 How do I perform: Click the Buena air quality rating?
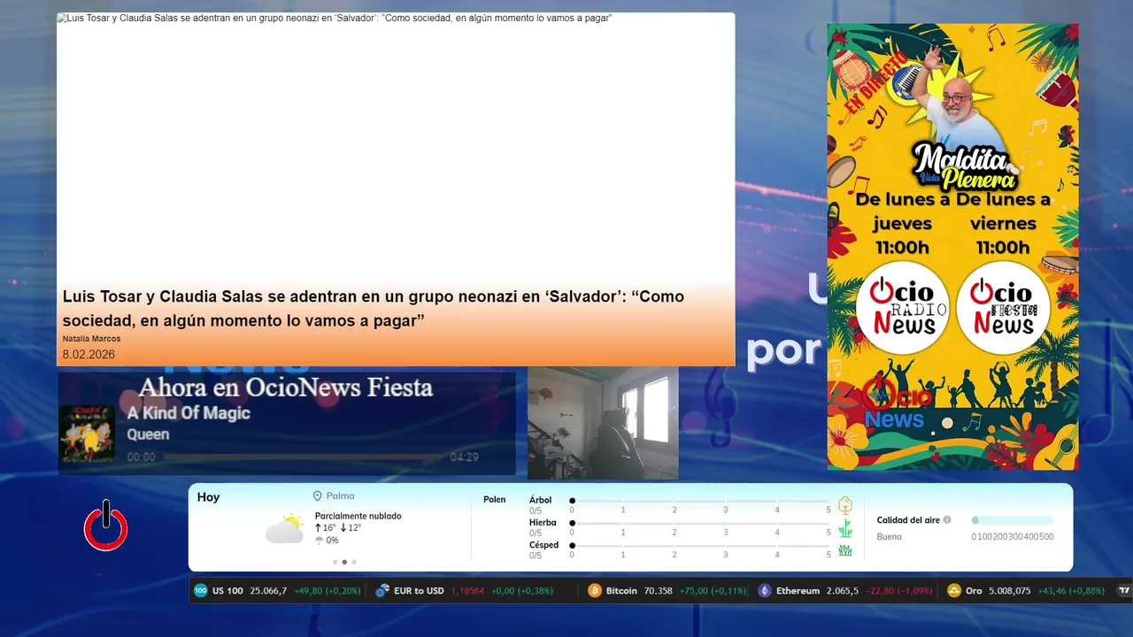click(889, 537)
